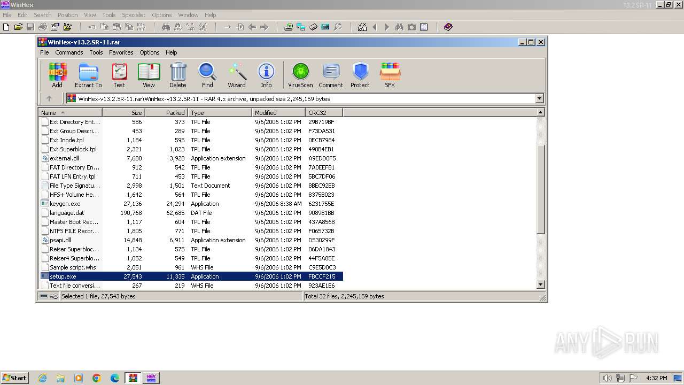Select setup.exe file row
The width and height of the screenshot is (684, 385).
coord(191,276)
